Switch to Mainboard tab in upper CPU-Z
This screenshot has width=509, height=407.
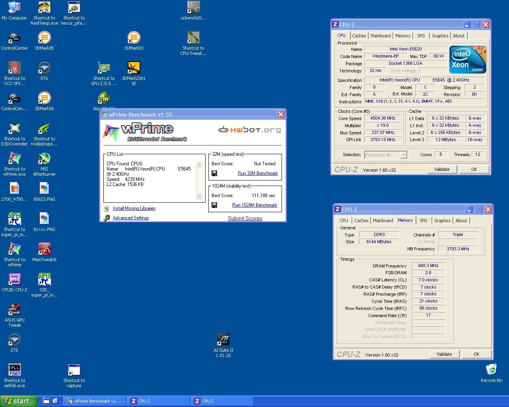(381, 36)
